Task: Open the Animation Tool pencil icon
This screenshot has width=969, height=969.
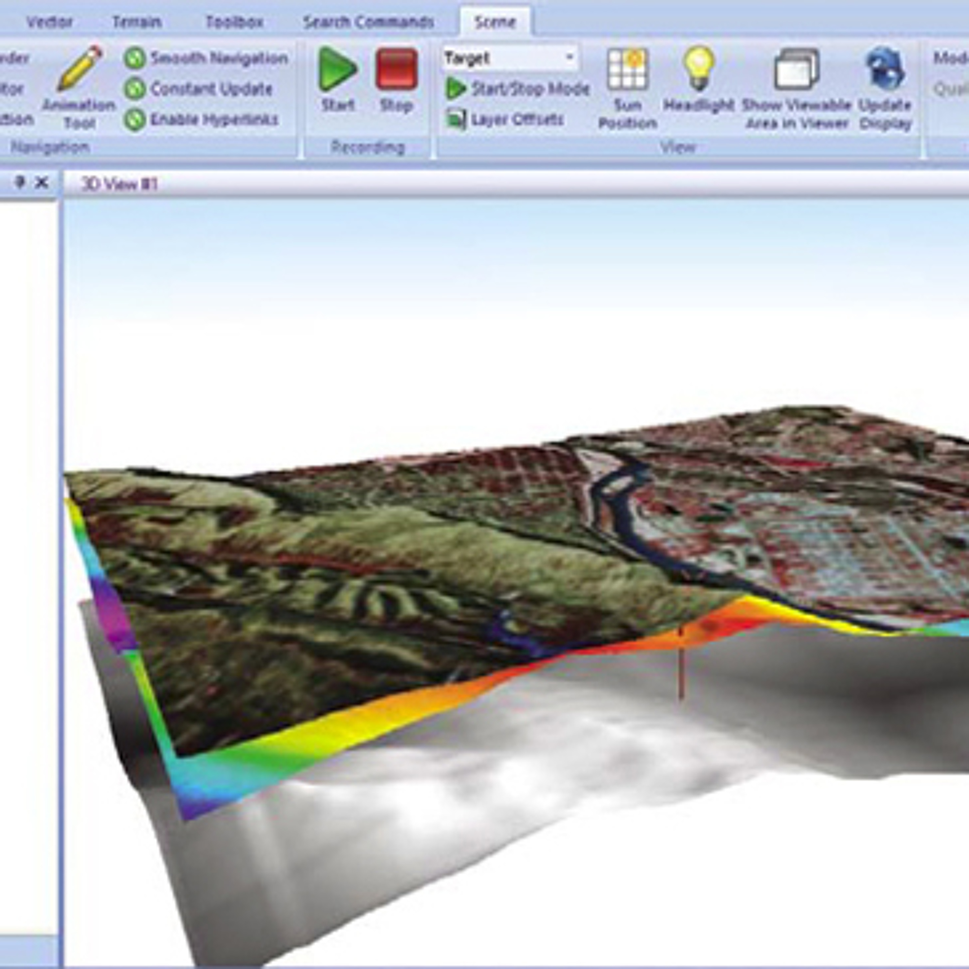Action: pyautogui.click(x=79, y=70)
